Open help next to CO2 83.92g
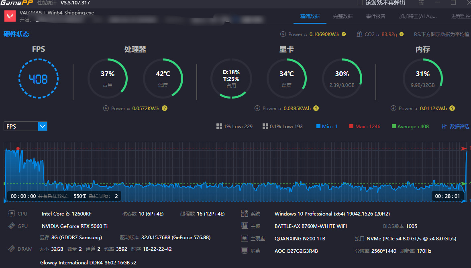The width and height of the screenshot is (471, 268). (402, 34)
